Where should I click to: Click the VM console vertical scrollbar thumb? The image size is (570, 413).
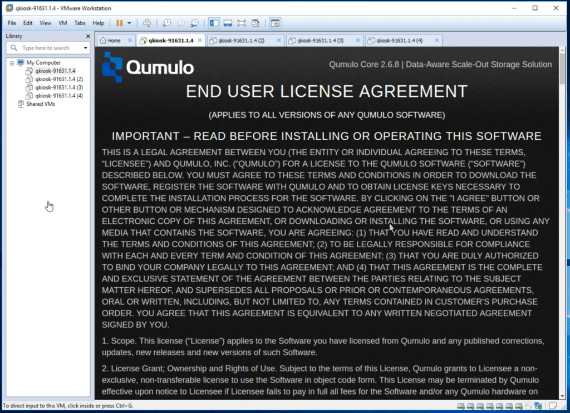coord(562,68)
